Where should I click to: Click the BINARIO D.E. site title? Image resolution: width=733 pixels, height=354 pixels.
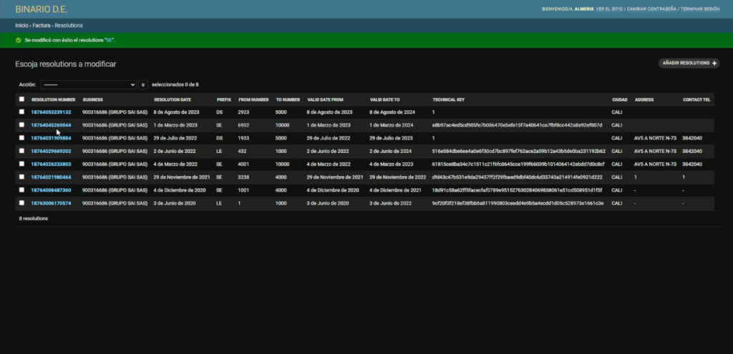(x=41, y=9)
